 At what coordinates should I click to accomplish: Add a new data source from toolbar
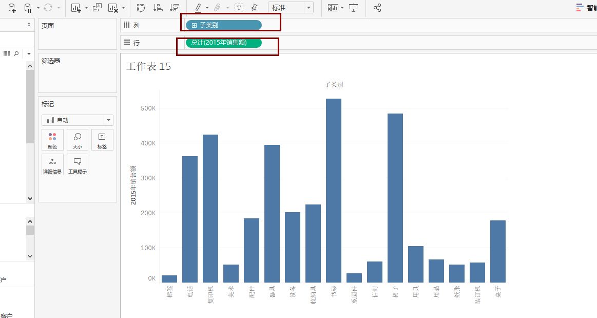(12, 8)
